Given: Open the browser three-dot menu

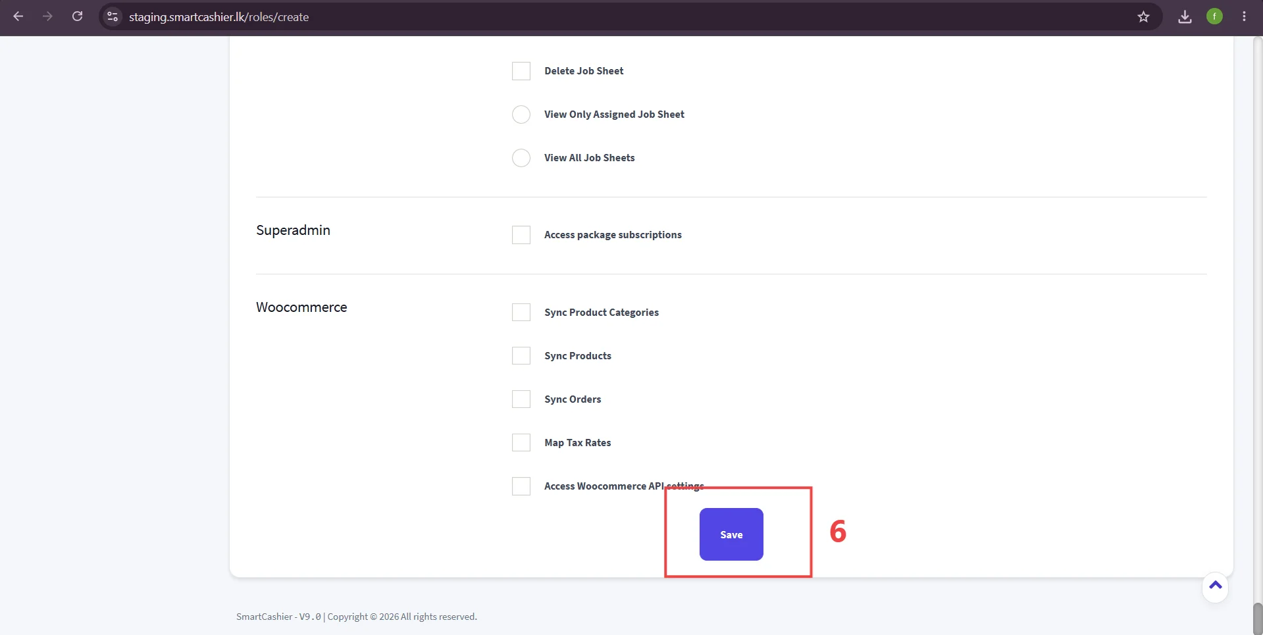Looking at the screenshot, I should [1244, 16].
